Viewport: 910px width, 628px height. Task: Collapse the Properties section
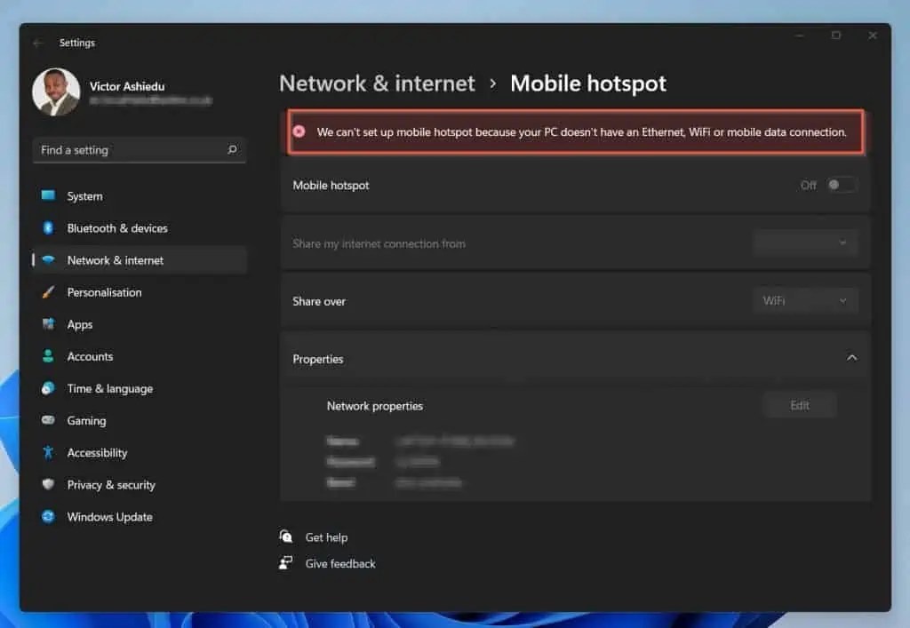click(x=851, y=357)
